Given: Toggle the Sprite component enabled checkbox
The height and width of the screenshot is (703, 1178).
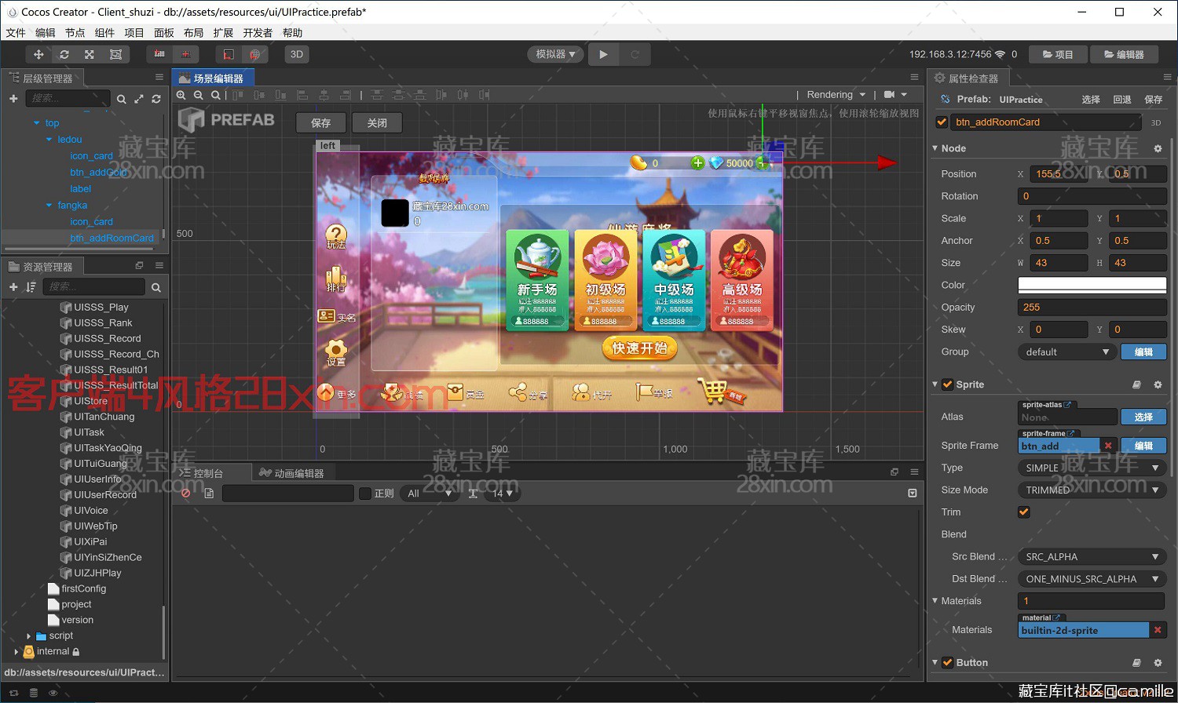Looking at the screenshot, I should coord(948,384).
